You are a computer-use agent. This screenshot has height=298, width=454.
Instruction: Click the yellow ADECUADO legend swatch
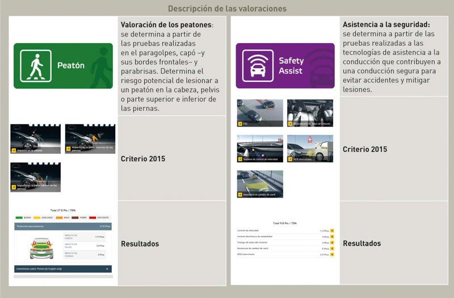pyautogui.click(x=37, y=217)
